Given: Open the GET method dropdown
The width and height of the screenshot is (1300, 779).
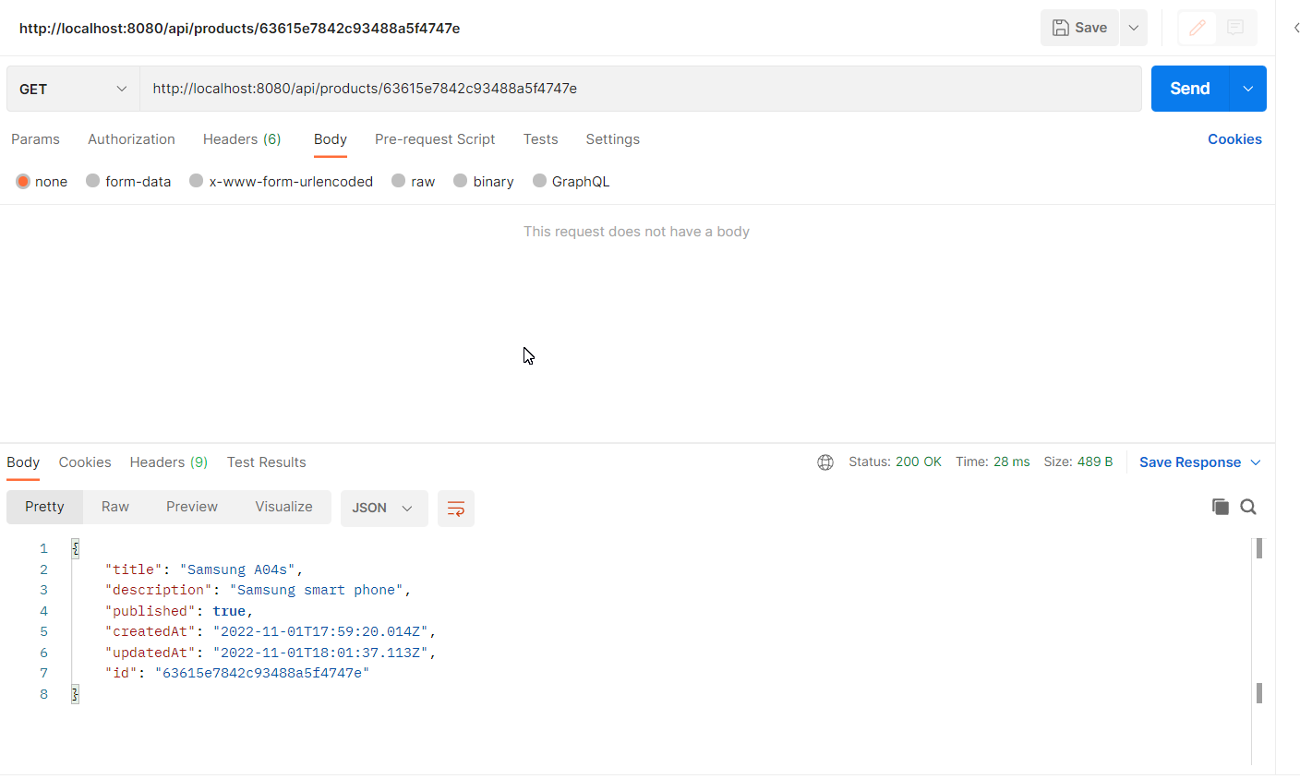Looking at the screenshot, I should pyautogui.click(x=73, y=89).
